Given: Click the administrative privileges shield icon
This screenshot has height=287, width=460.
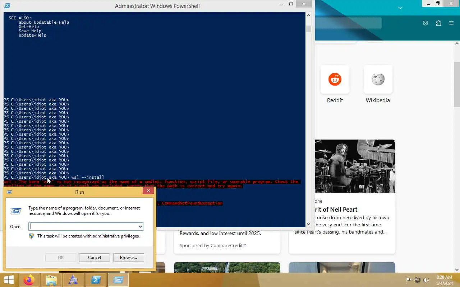Looking at the screenshot, I should (31, 236).
